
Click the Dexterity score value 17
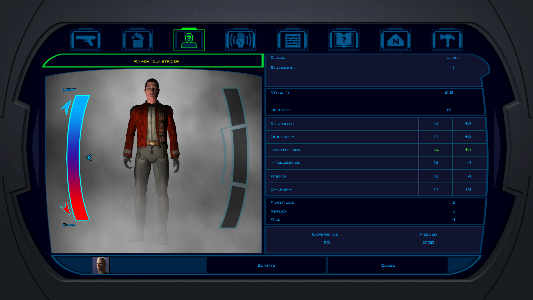[436, 137]
